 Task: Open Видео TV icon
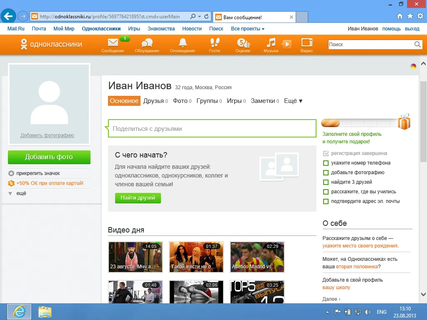[x=306, y=42]
